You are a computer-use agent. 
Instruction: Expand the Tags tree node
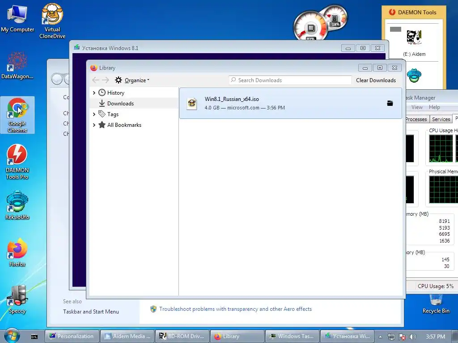pyautogui.click(x=94, y=114)
